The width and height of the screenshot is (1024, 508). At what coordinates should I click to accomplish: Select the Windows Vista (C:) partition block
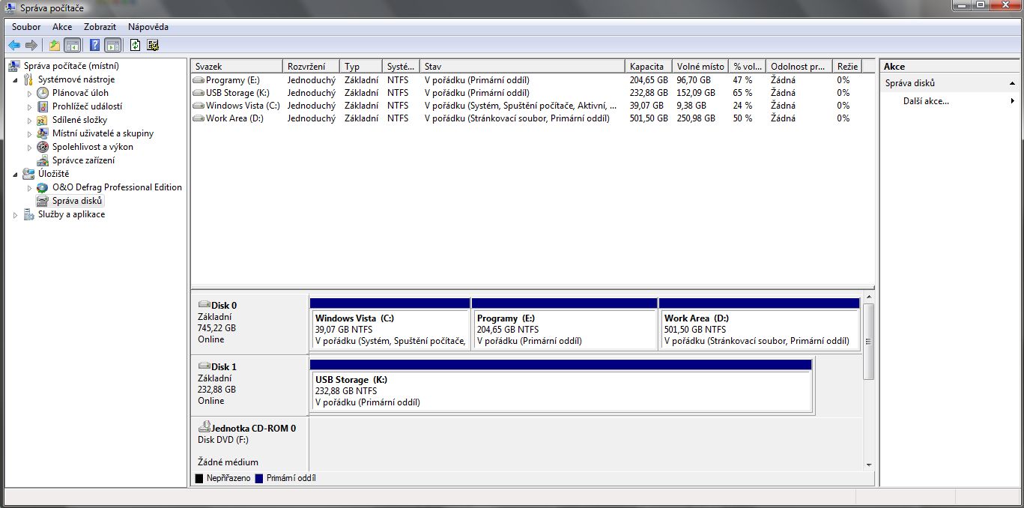[x=390, y=324]
